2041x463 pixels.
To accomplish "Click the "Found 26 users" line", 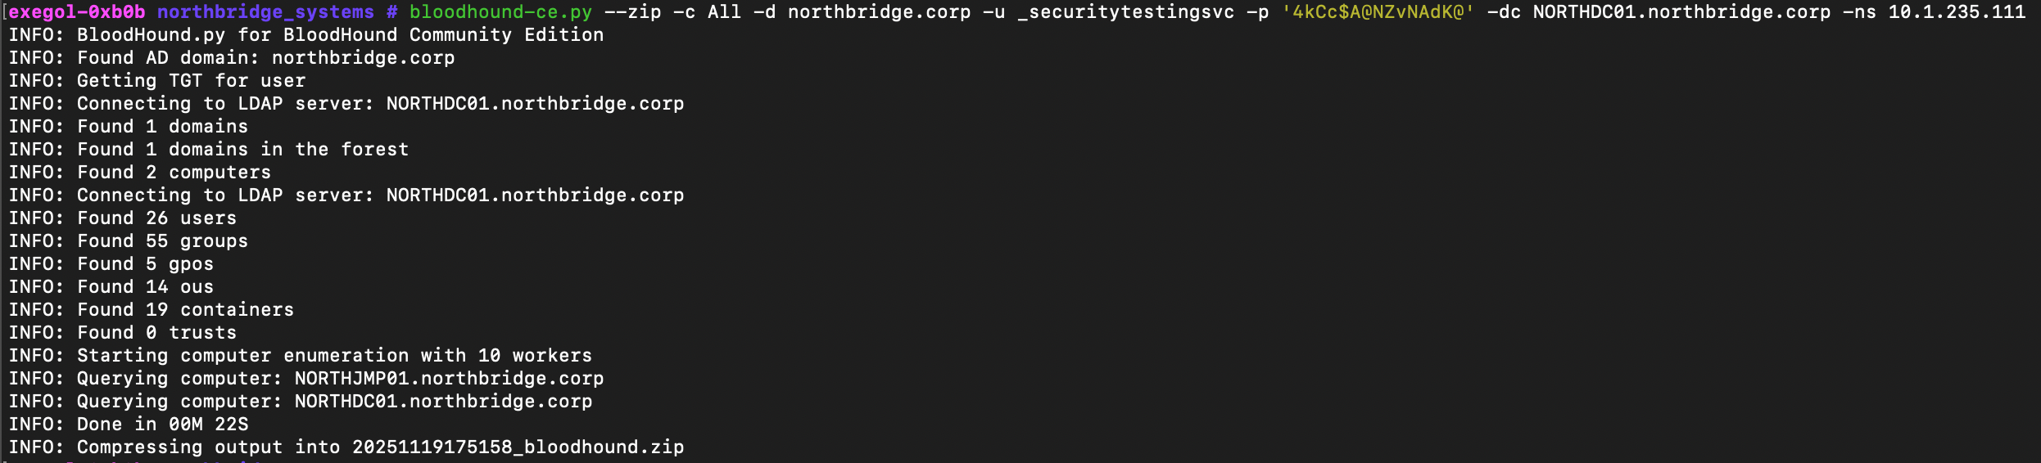I will [x=123, y=218].
